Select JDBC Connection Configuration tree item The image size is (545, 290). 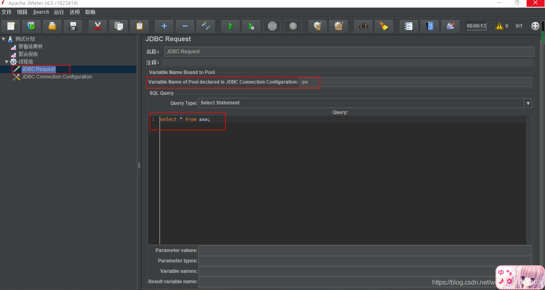[x=57, y=77]
